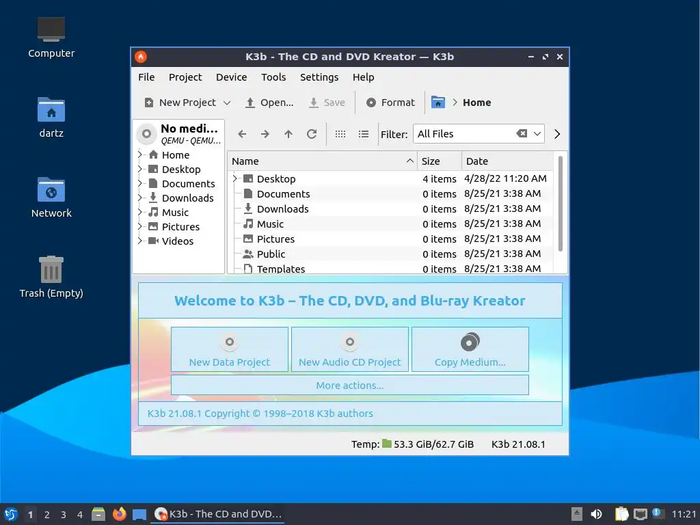Go up to the parent folder
The image size is (700, 525).
tap(288, 134)
